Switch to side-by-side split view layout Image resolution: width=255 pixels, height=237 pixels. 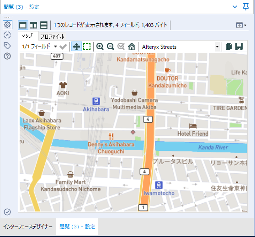(33, 25)
